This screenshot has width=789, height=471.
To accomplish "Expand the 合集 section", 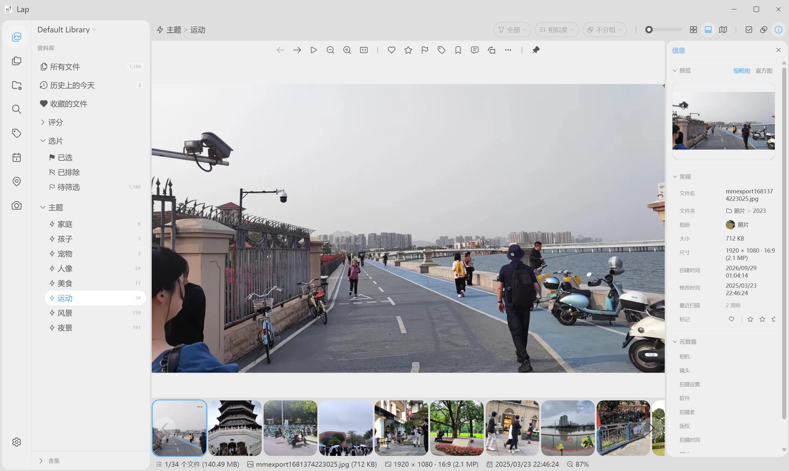I will pos(41,461).
